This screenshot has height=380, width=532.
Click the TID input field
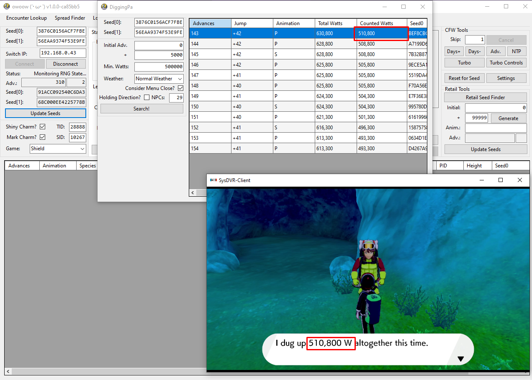77,126
